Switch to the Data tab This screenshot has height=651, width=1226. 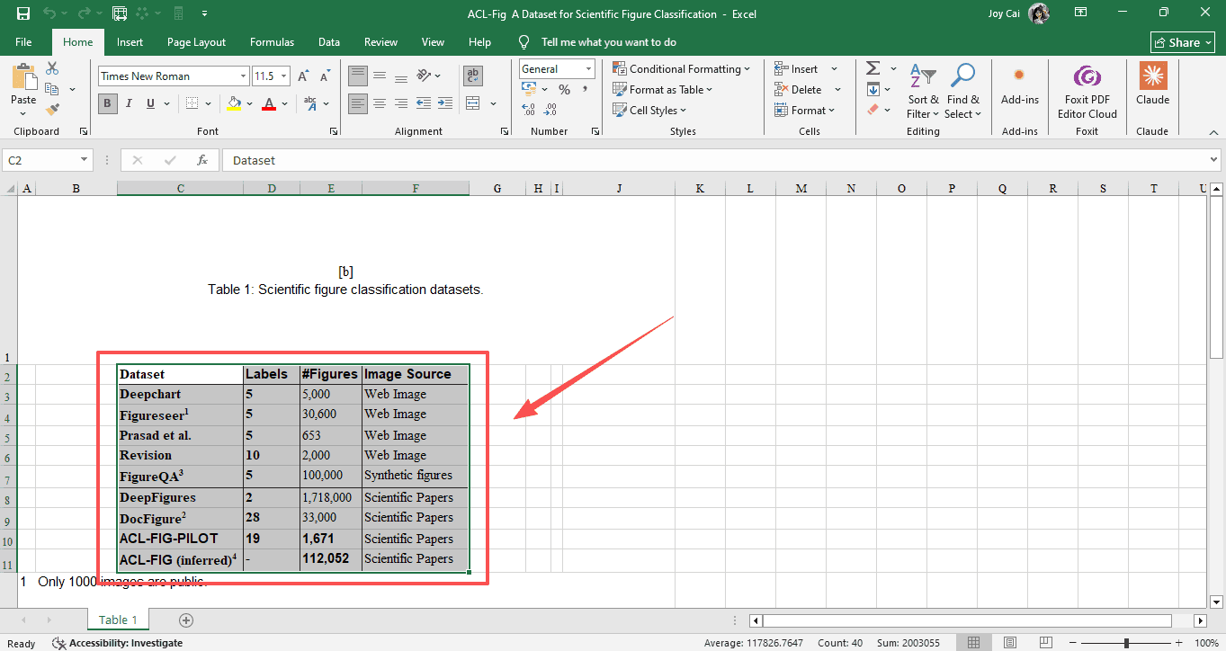tap(329, 42)
